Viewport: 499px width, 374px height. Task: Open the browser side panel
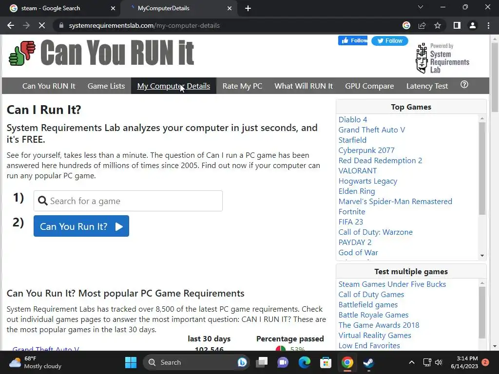point(457,25)
